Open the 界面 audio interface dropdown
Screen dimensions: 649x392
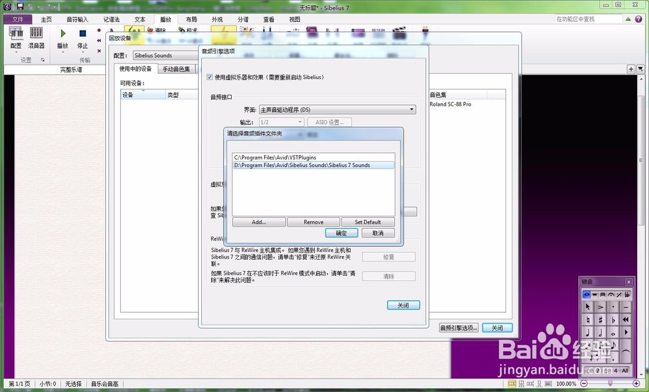[337, 110]
